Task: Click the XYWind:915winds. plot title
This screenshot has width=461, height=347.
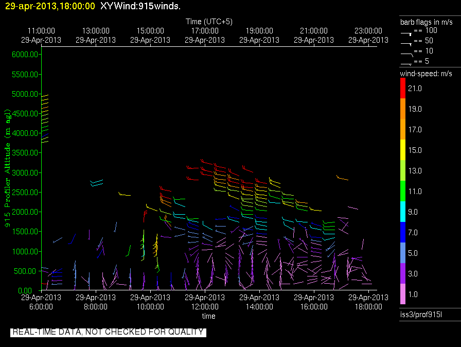Action: point(140,6)
